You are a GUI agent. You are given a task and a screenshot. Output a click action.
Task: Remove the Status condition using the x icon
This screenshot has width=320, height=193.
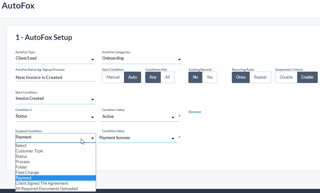tap(180, 116)
